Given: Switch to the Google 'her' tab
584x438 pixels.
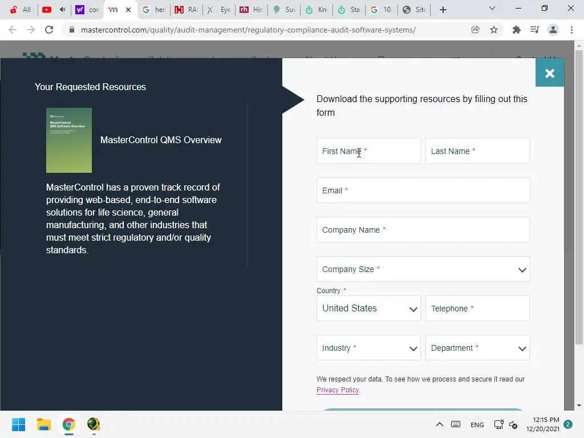Looking at the screenshot, I should click(154, 10).
